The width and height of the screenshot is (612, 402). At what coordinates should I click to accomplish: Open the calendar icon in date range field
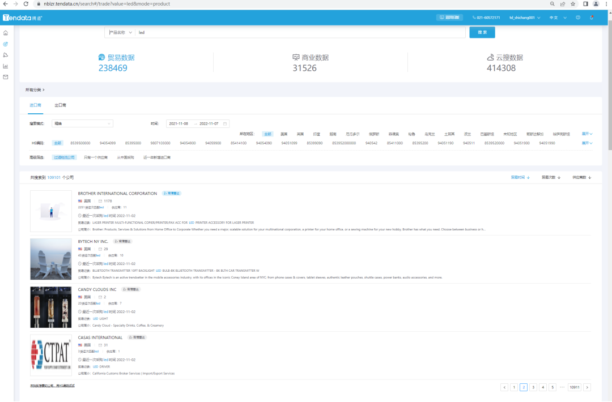click(x=225, y=123)
